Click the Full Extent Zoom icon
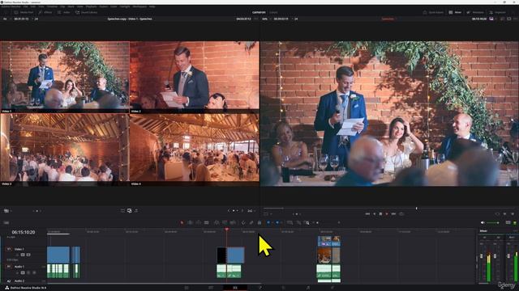Image resolution: width=519 pixels, height=291 pixels. click(x=290, y=223)
